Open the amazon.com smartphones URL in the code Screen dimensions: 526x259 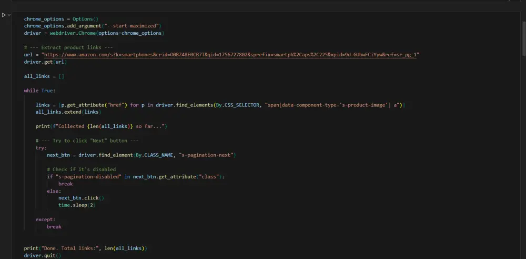(x=230, y=55)
